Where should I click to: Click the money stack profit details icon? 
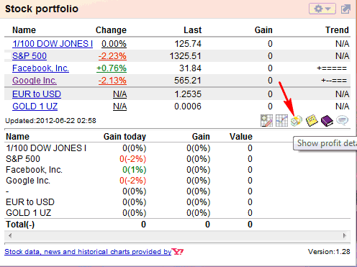[x=297, y=120]
